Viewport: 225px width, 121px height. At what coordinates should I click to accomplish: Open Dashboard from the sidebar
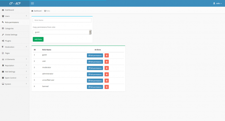(x=14, y=10)
